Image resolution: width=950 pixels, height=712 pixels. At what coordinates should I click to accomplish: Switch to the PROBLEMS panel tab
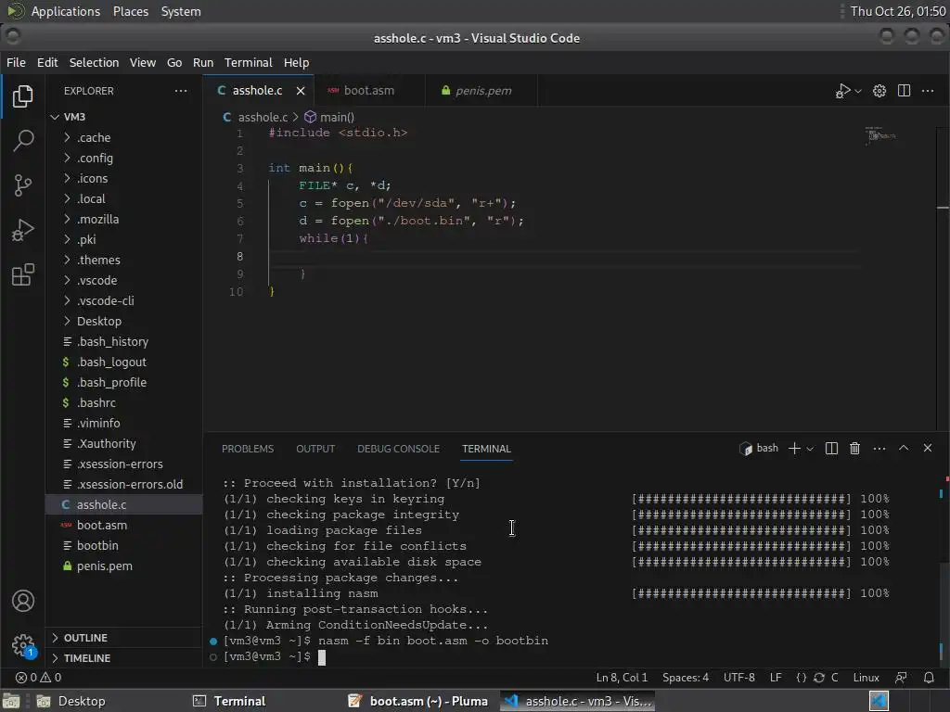pos(248,449)
